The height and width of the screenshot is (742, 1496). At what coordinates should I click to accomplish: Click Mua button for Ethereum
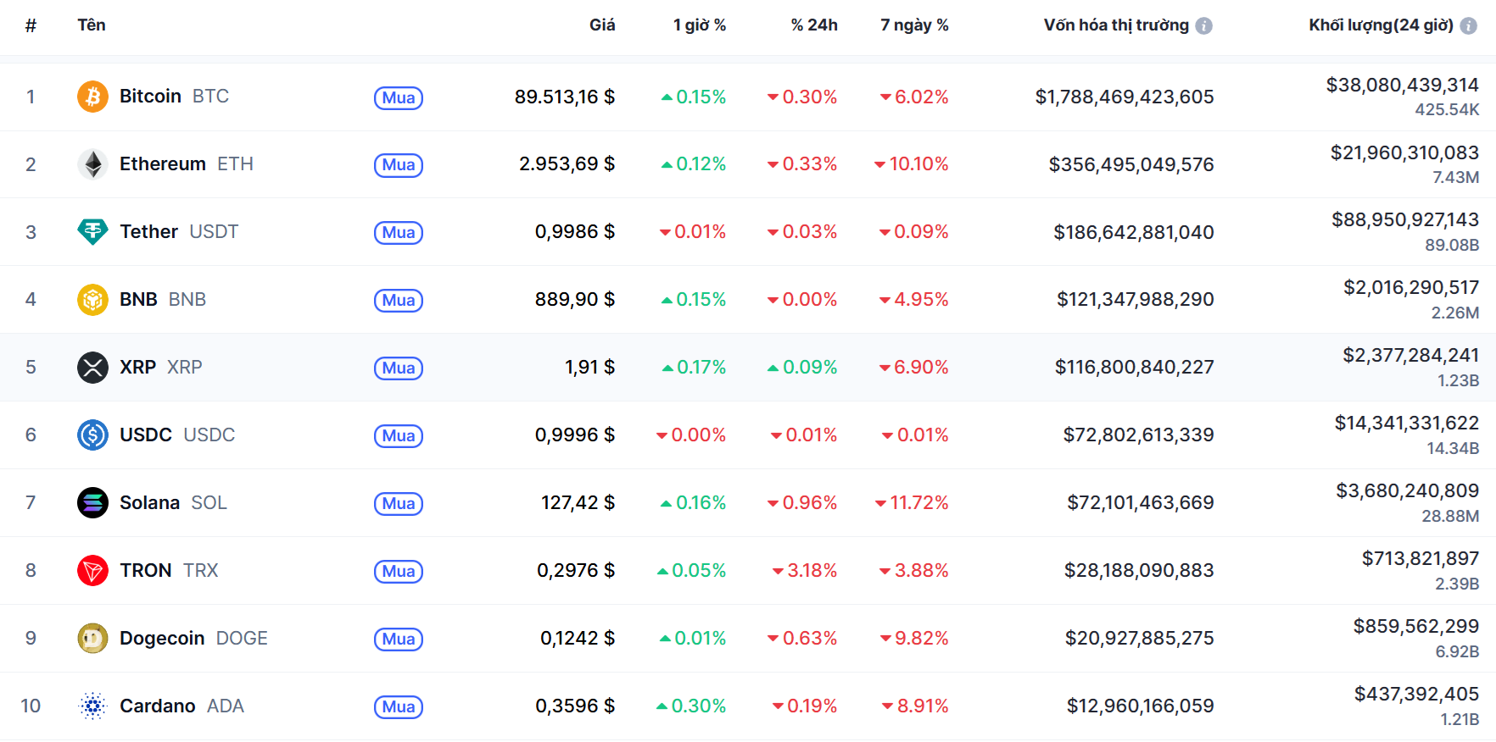[399, 165]
